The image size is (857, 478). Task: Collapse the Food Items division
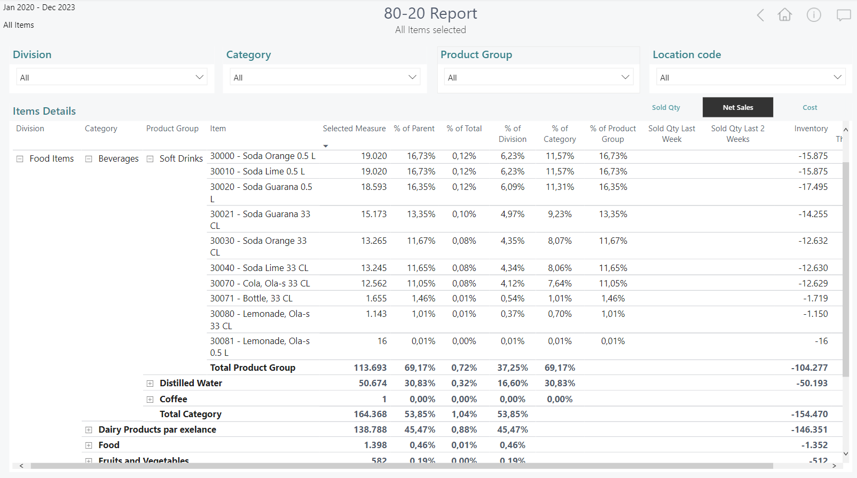coord(20,159)
